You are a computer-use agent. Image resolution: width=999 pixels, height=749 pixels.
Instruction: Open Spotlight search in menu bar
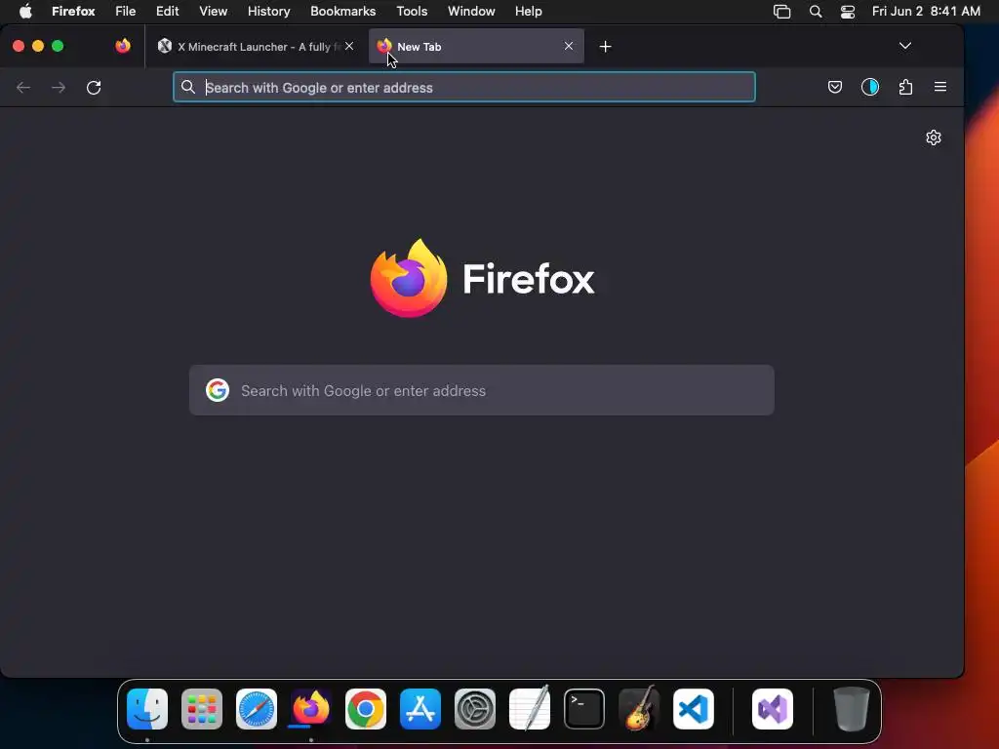click(x=816, y=12)
